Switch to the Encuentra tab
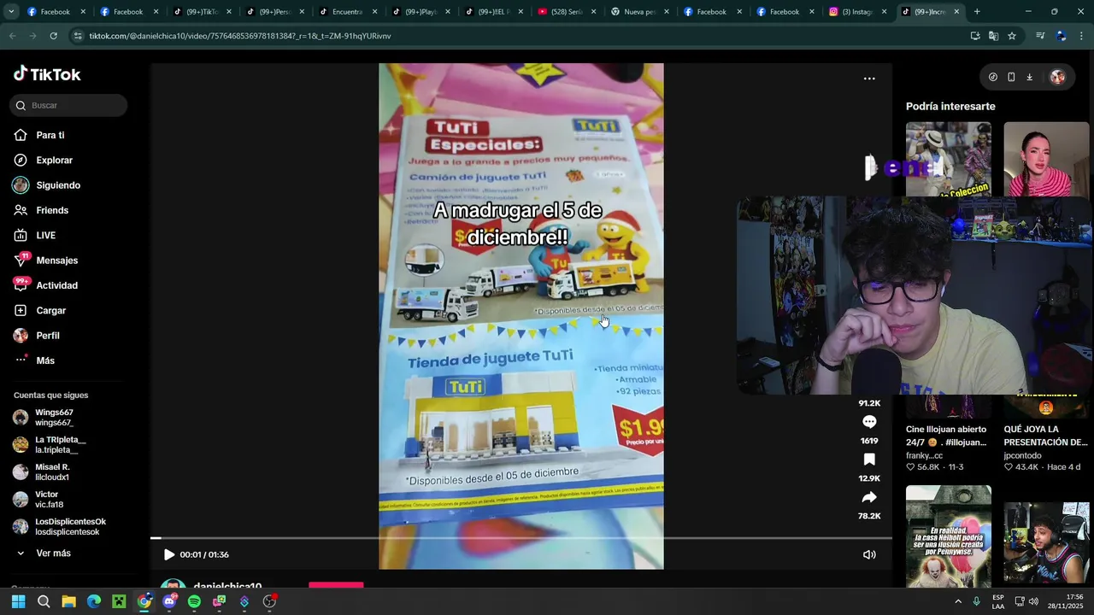Screen dimensions: 1094x615 click(x=347, y=12)
